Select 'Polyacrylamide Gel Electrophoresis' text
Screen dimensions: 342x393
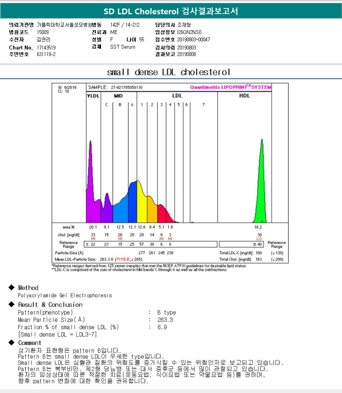point(65,296)
